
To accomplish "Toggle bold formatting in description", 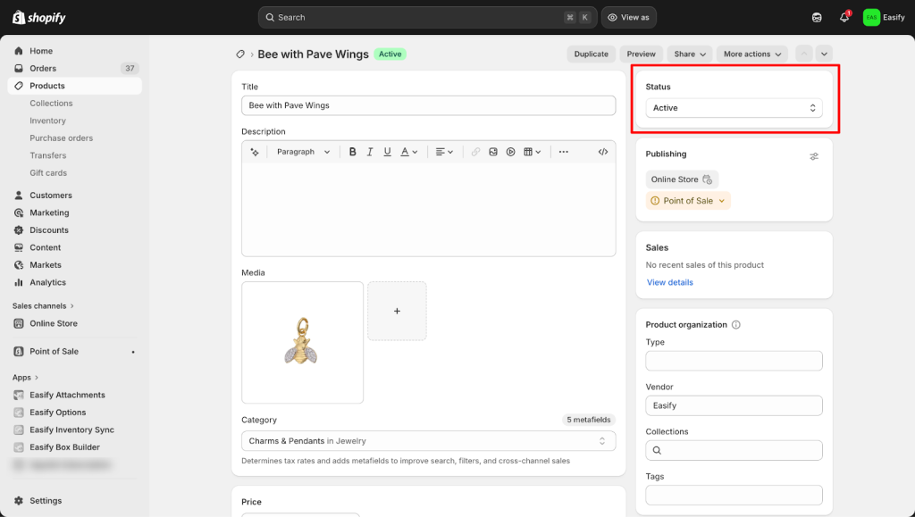I will [353, 152].
